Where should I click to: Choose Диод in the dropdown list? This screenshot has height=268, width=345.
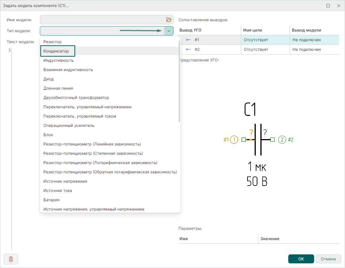coord(48,79)
